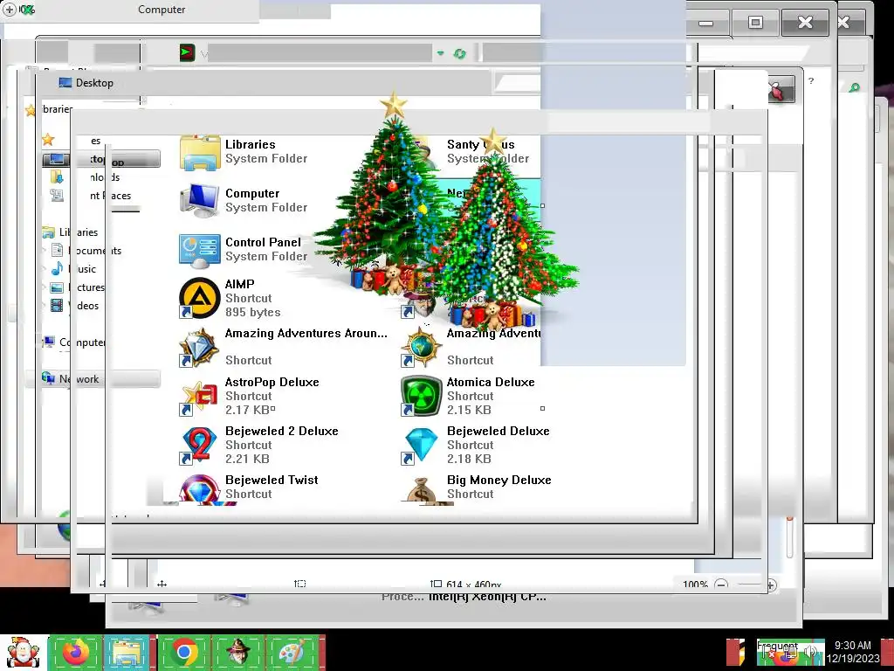Click the Desktop breadcrumb in address bar

coord(86,83)
